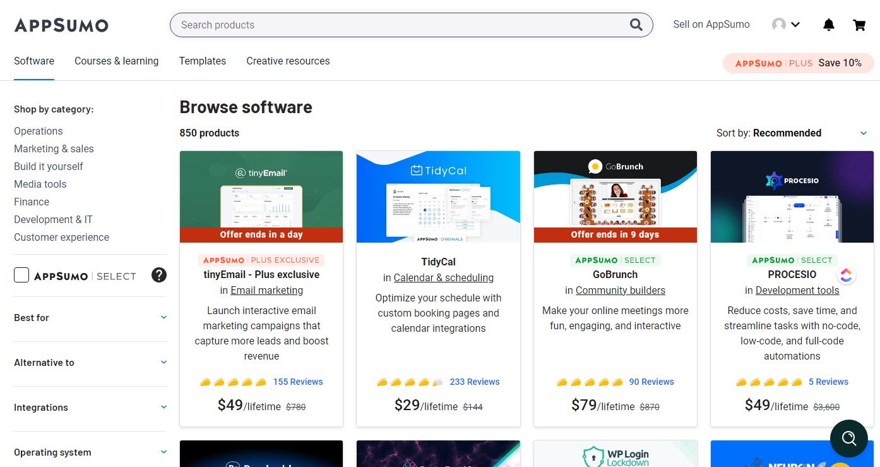880x467 pixels.
Task: Open AppSumo Select help question mark
Action: coord(159,275)
